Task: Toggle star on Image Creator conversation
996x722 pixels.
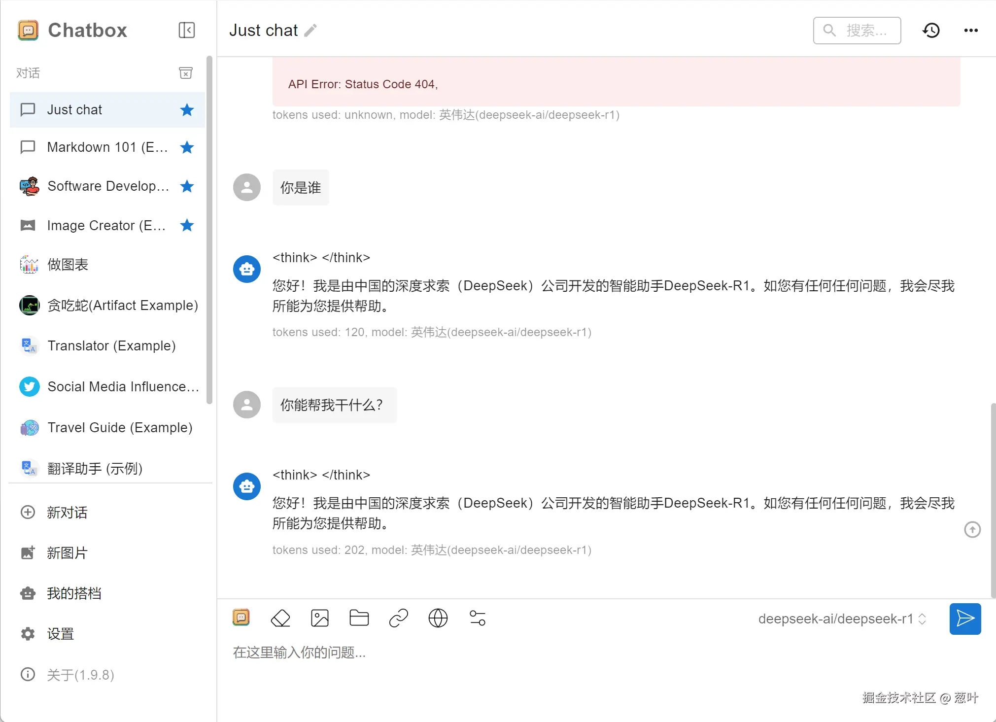Action: 187,225
